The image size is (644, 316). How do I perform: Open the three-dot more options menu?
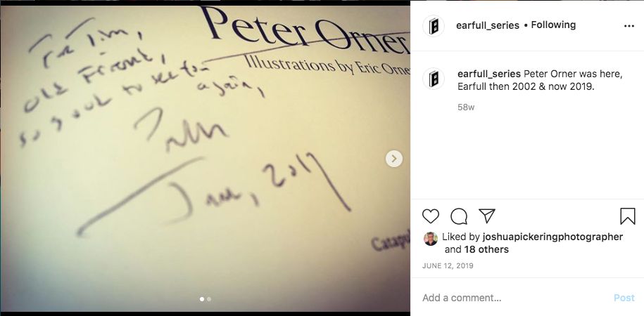629,26
